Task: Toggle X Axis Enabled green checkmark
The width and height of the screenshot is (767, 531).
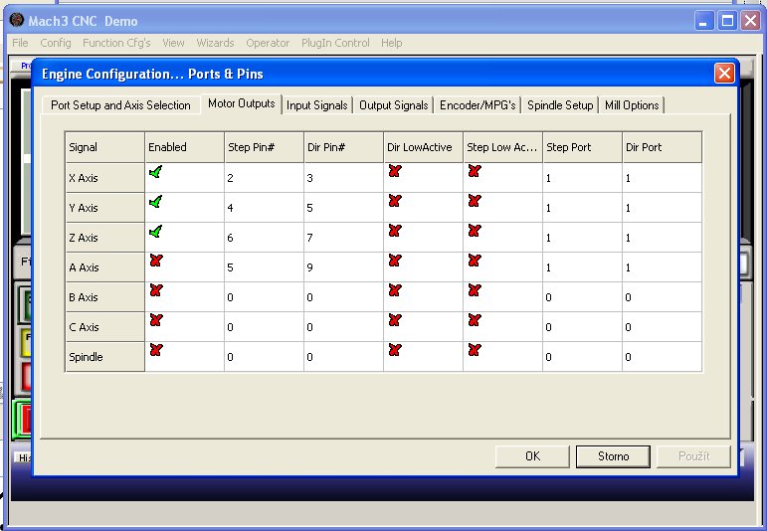Action: (x=155, y=172)
